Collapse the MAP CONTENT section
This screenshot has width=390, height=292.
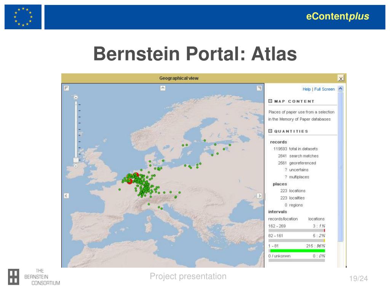pos(270,101)
